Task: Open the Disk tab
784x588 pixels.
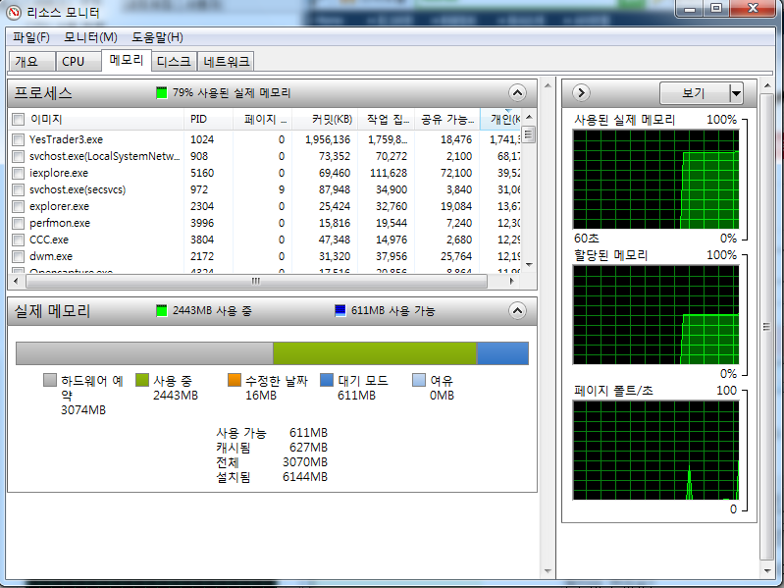Action: [174, 61]
